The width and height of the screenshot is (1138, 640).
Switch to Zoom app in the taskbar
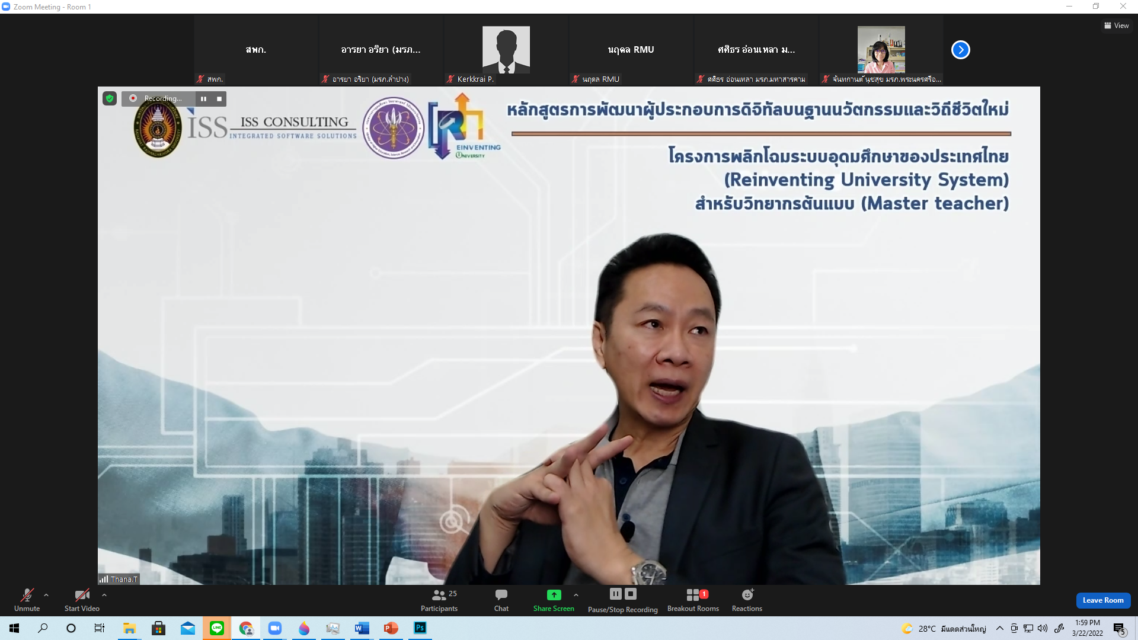(x=275, y=628)
